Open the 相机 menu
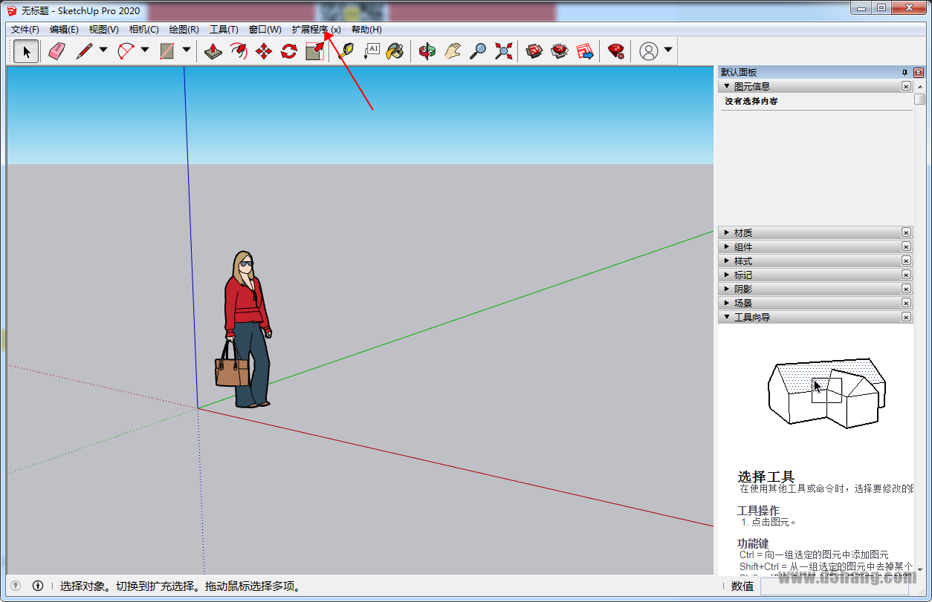 pos(146,29)
